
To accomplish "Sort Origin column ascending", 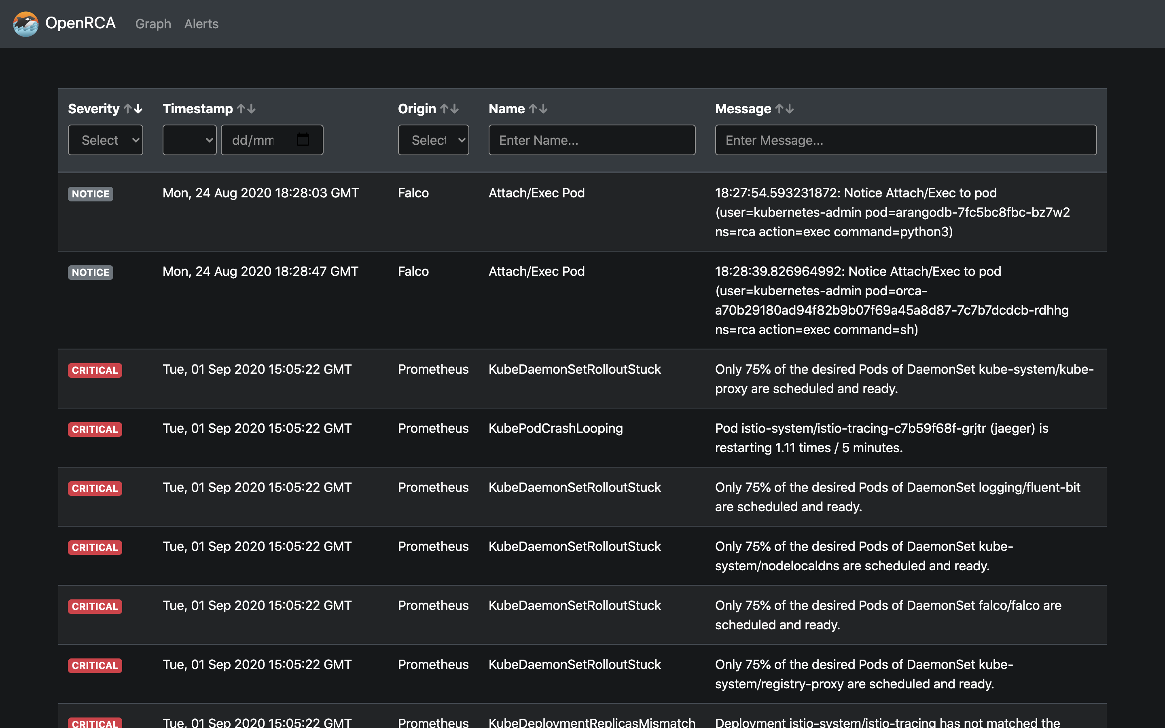I will coord(443,109).
